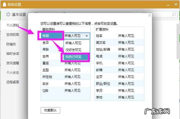Change visibility setting for 学校
The height and width of the screenshot is (119, 180).
pos(126,97)
